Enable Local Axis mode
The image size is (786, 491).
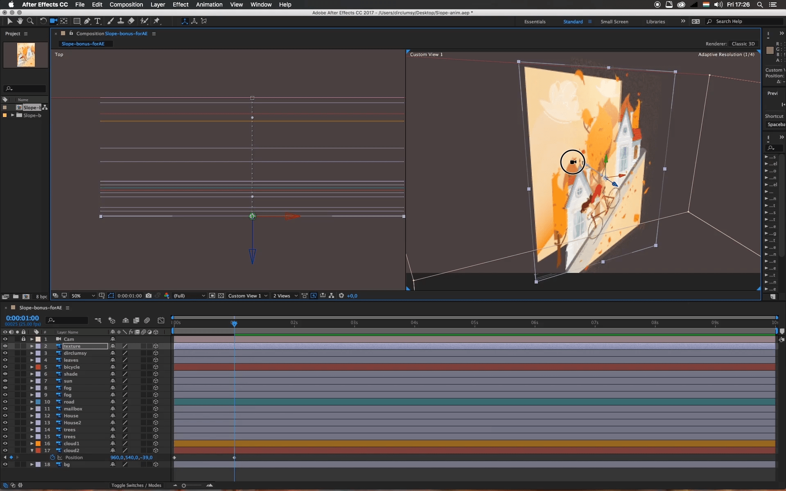pyautogui.click(x=185, y=21)
